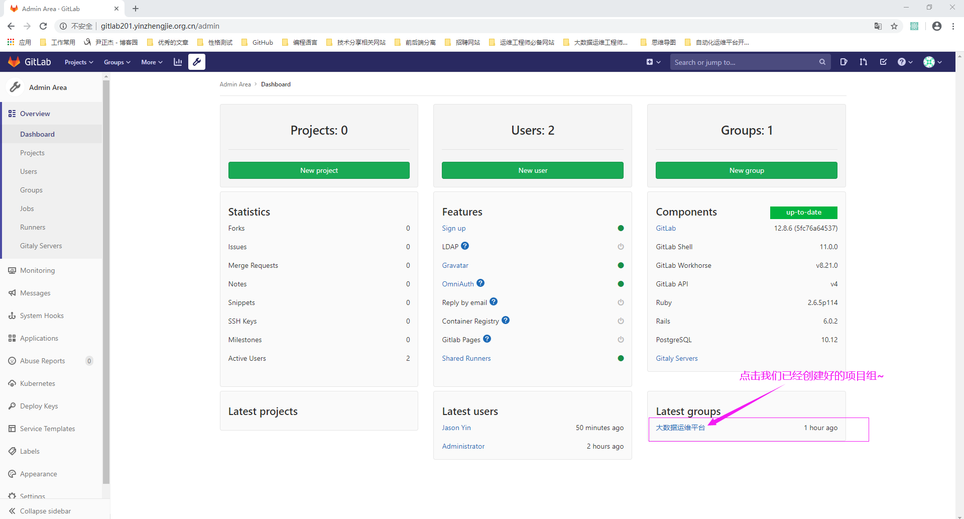This screenshot has height=519, width=964.
Task: Click the Gitlab Pages help icon
Action: click(487, 339)
